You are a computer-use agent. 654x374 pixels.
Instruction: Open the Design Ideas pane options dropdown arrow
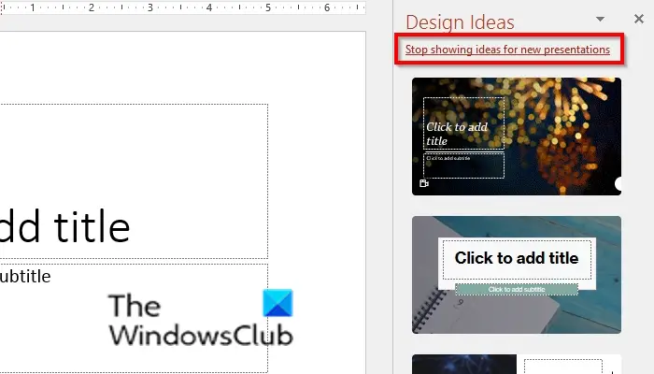pyautogui.click(x=600, y=19)
